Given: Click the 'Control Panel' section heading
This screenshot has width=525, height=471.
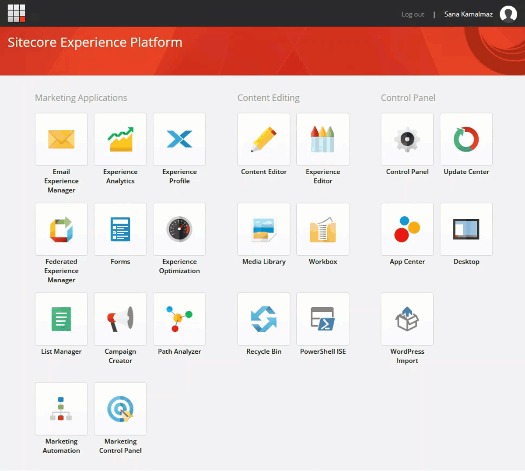Looking at the screenshot, I should [x=408, y=98].
